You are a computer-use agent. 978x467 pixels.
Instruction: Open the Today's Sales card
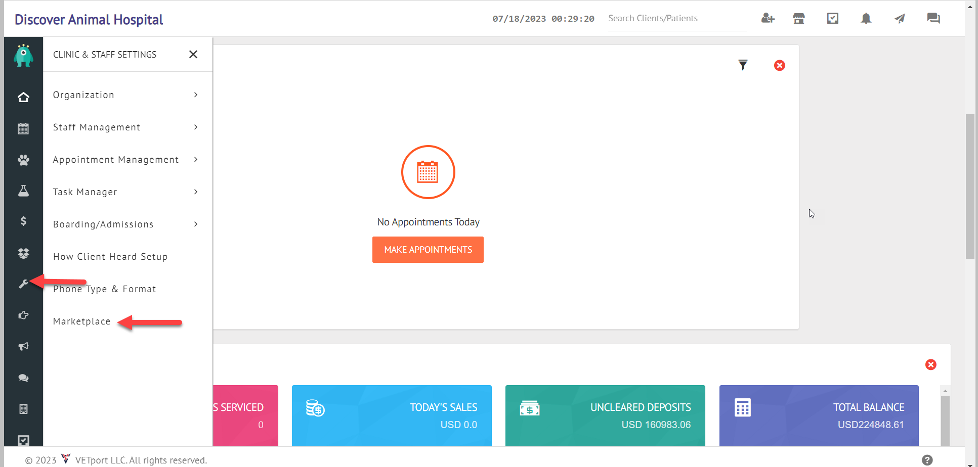coord(392,415)
